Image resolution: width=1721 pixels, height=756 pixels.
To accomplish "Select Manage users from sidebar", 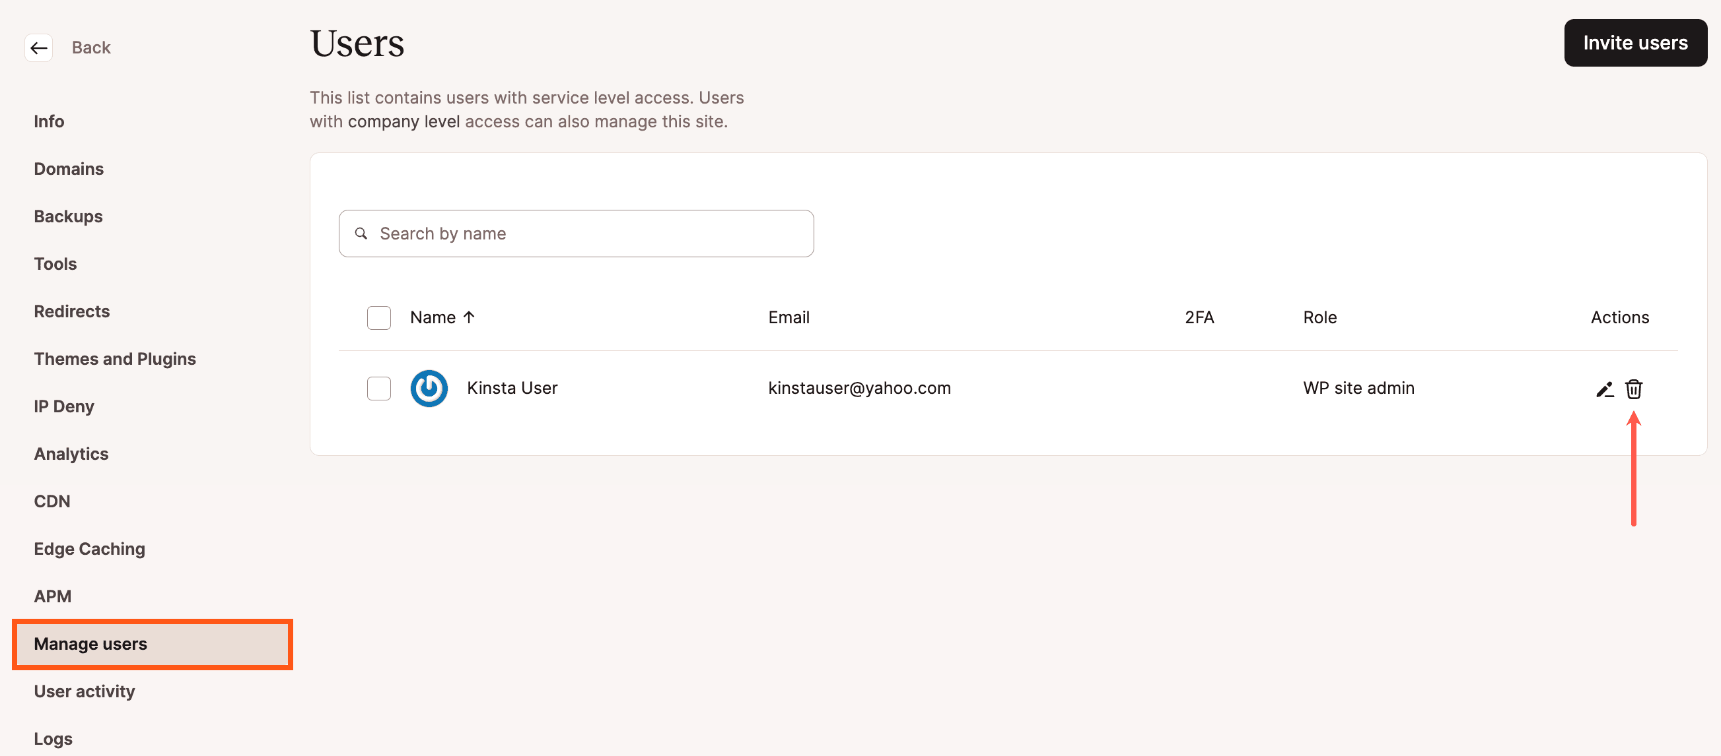I will point(90,643).
